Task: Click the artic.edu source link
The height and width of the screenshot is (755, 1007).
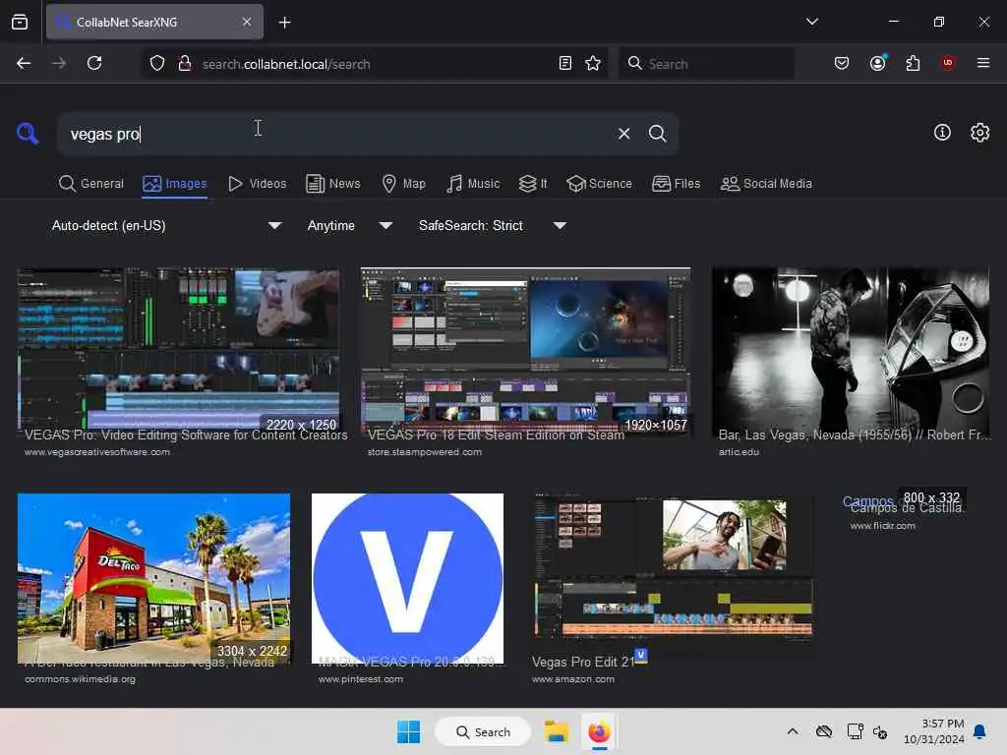Action: pos(739,452)
